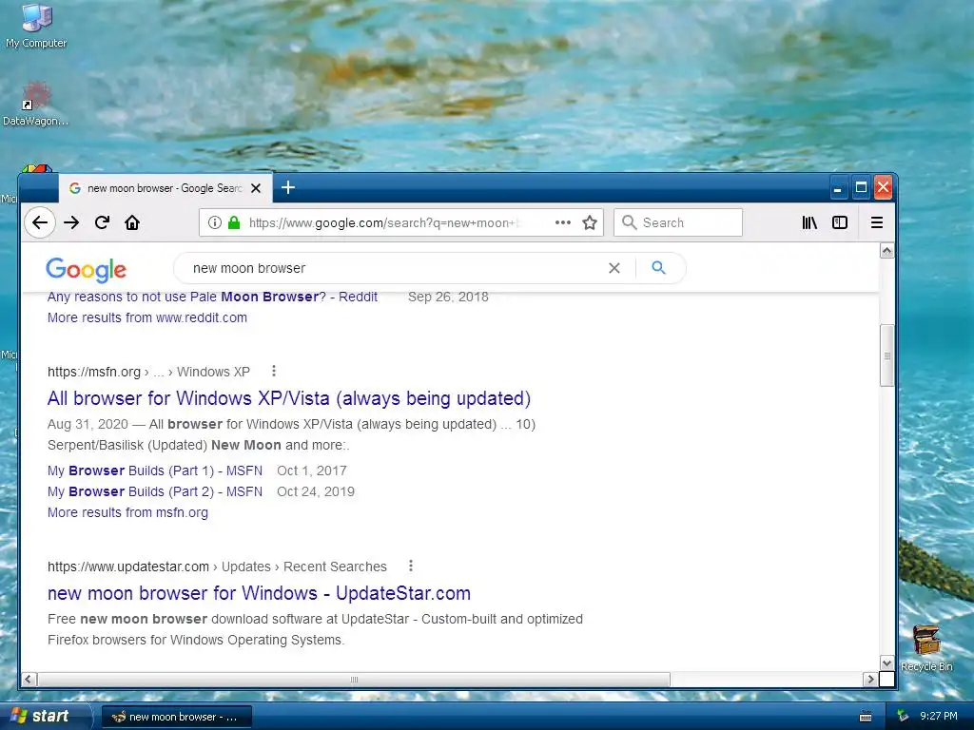This screenshot has height=730, width=974.
Task: Click the blue Google magnifier search button
Action: tap(658, 267)
